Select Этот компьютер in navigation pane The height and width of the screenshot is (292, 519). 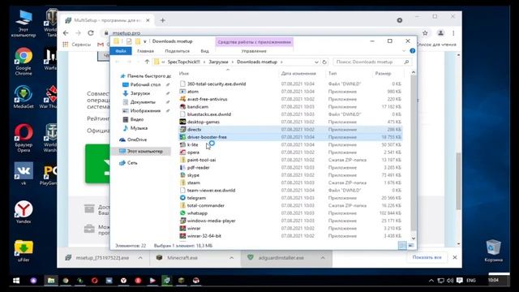coord(144,152)
